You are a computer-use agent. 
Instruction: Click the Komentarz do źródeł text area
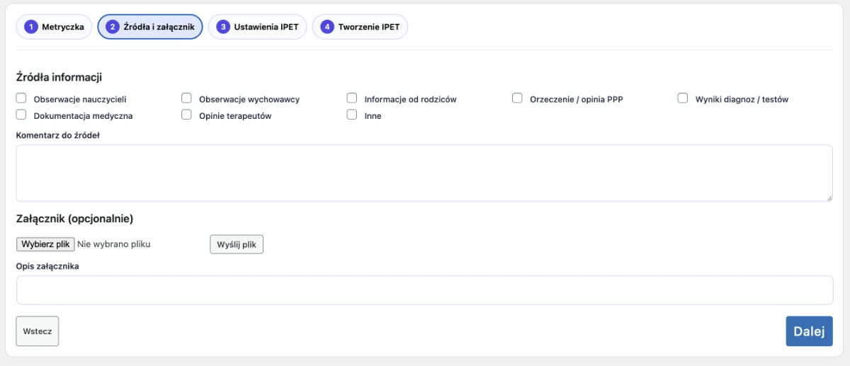pyautogui.click(x=424, y=173)
